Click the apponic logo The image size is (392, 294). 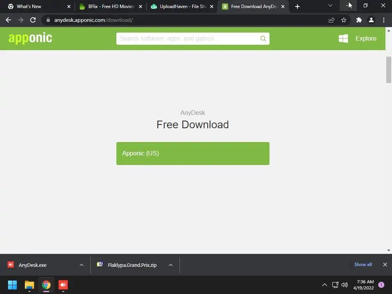30,38
